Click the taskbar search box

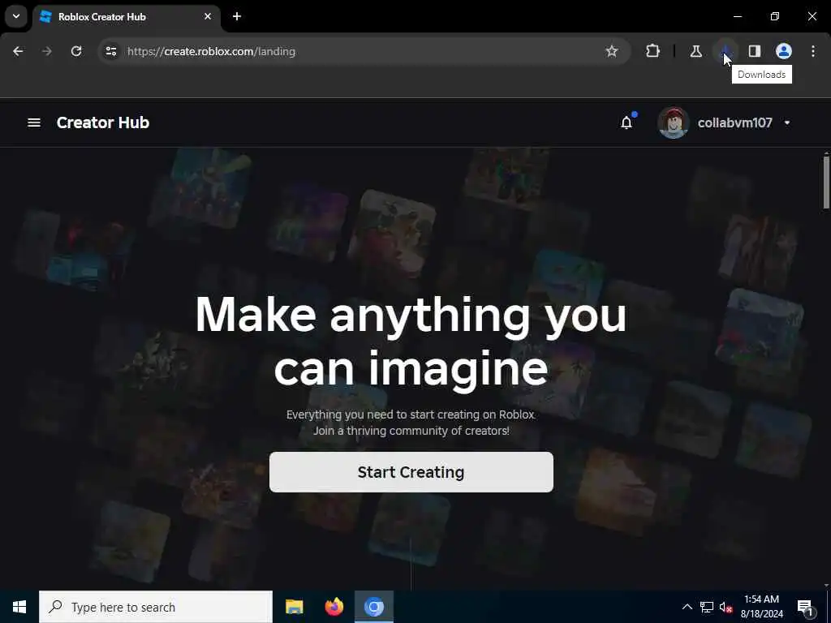click(x=156, y=607)
